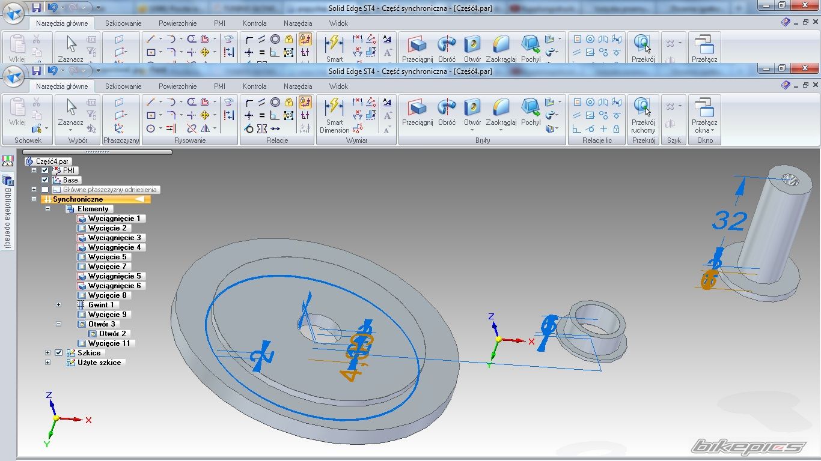
Task: Undo the last action in the lower Quick Access toolbar
Action: pos(52,71)
